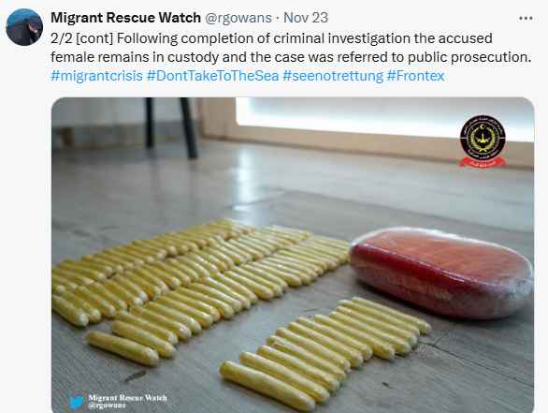Open the attached photo of yellow capsules
The height and width of the screenshot is (413, 548).
click(293, 255)
